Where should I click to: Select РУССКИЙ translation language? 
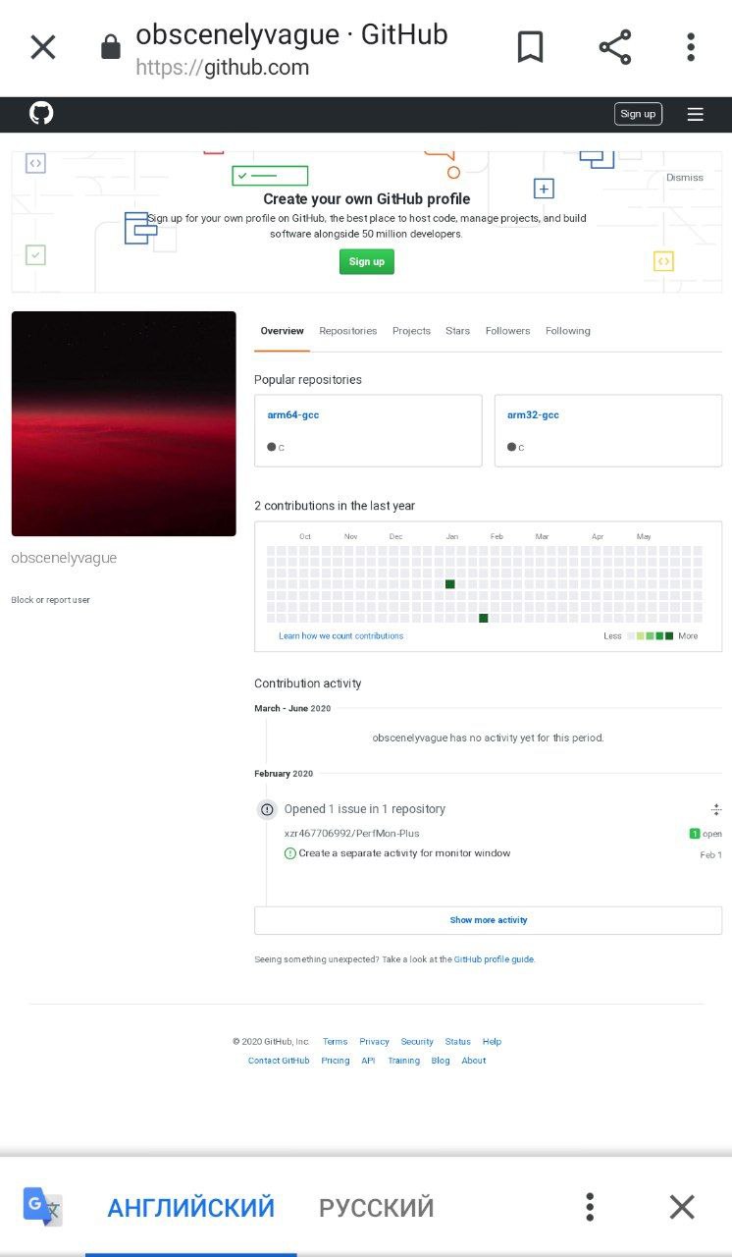click(377, 1207)
